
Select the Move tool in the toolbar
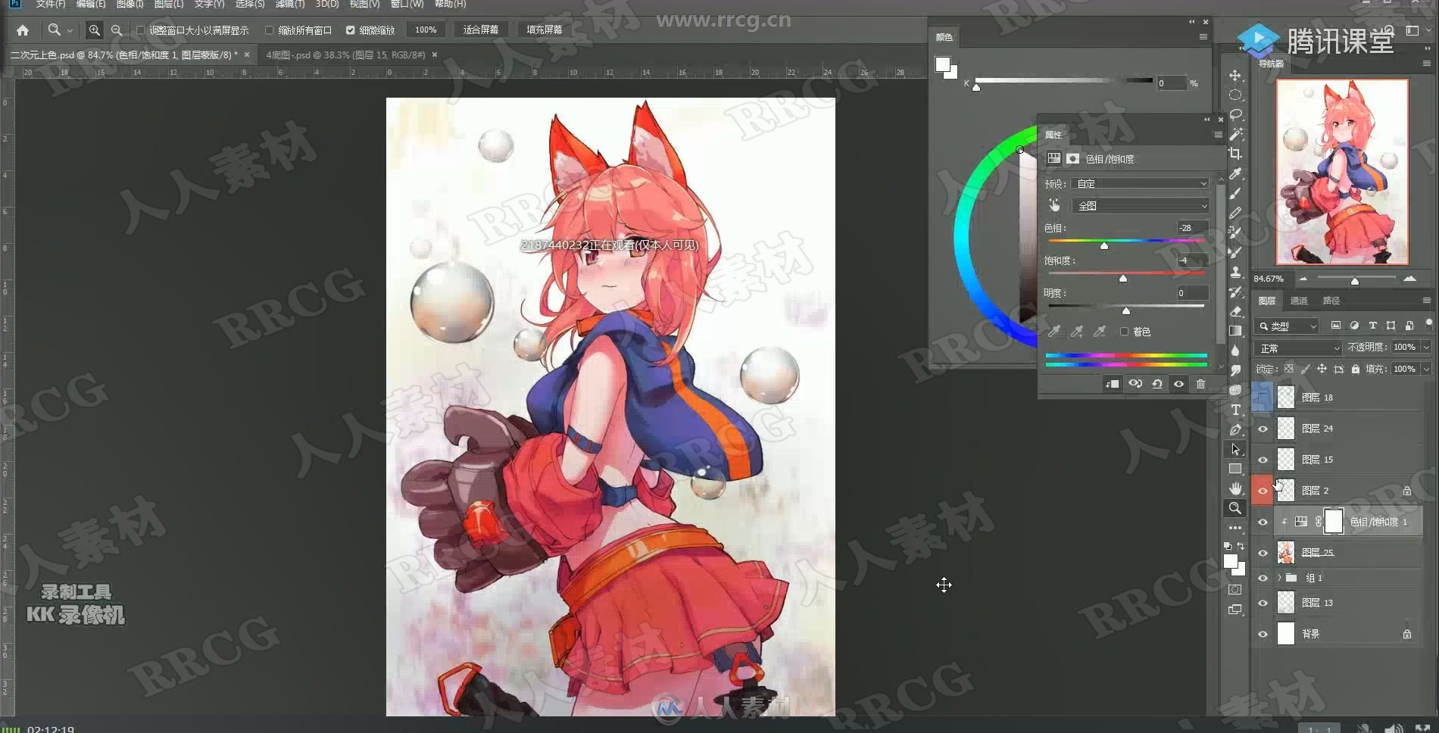pyautogui.click(x=1235, y=76)
